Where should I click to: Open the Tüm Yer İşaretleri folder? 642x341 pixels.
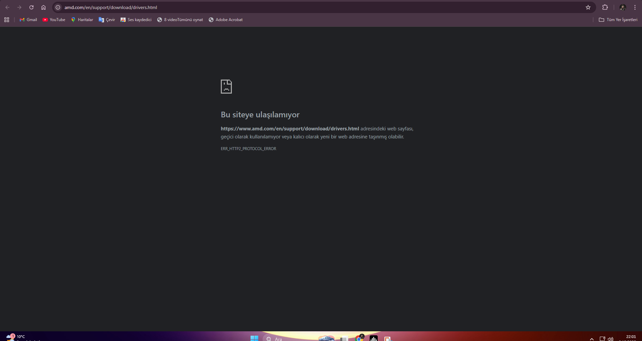click(618, 20)
